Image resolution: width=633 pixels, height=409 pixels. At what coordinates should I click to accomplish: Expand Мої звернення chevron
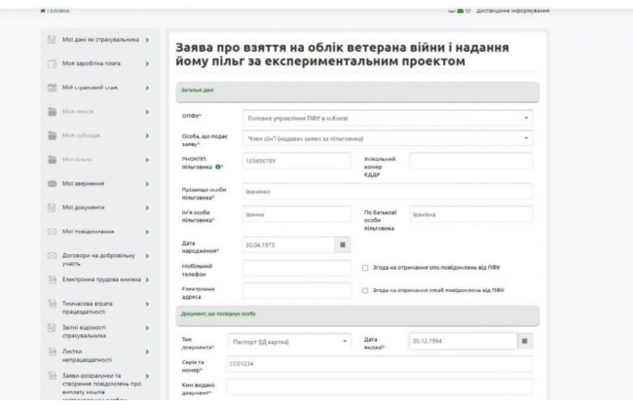(x=147, y=184)
